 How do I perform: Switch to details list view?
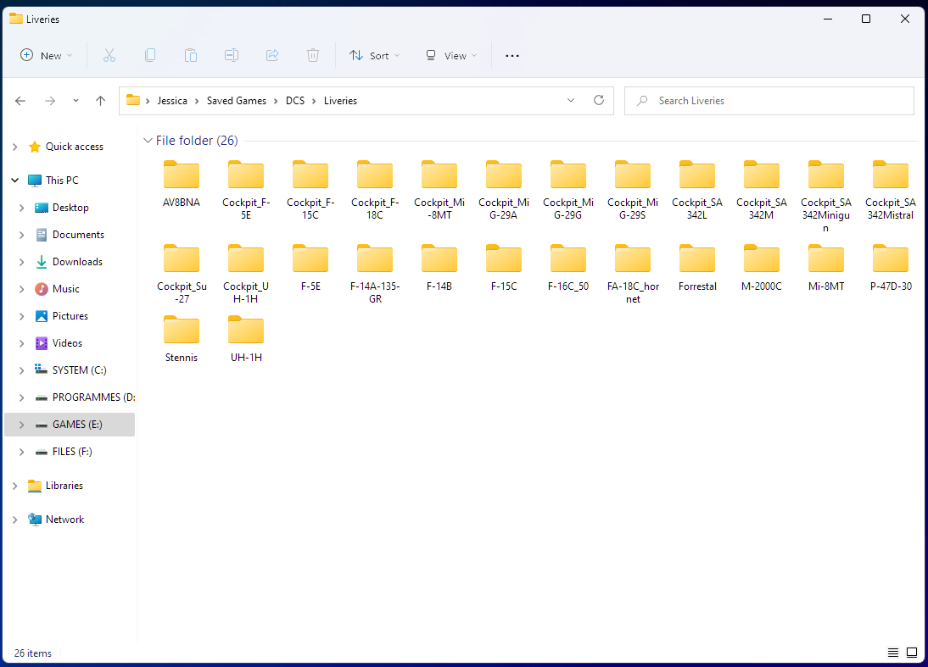click(893, 653)
